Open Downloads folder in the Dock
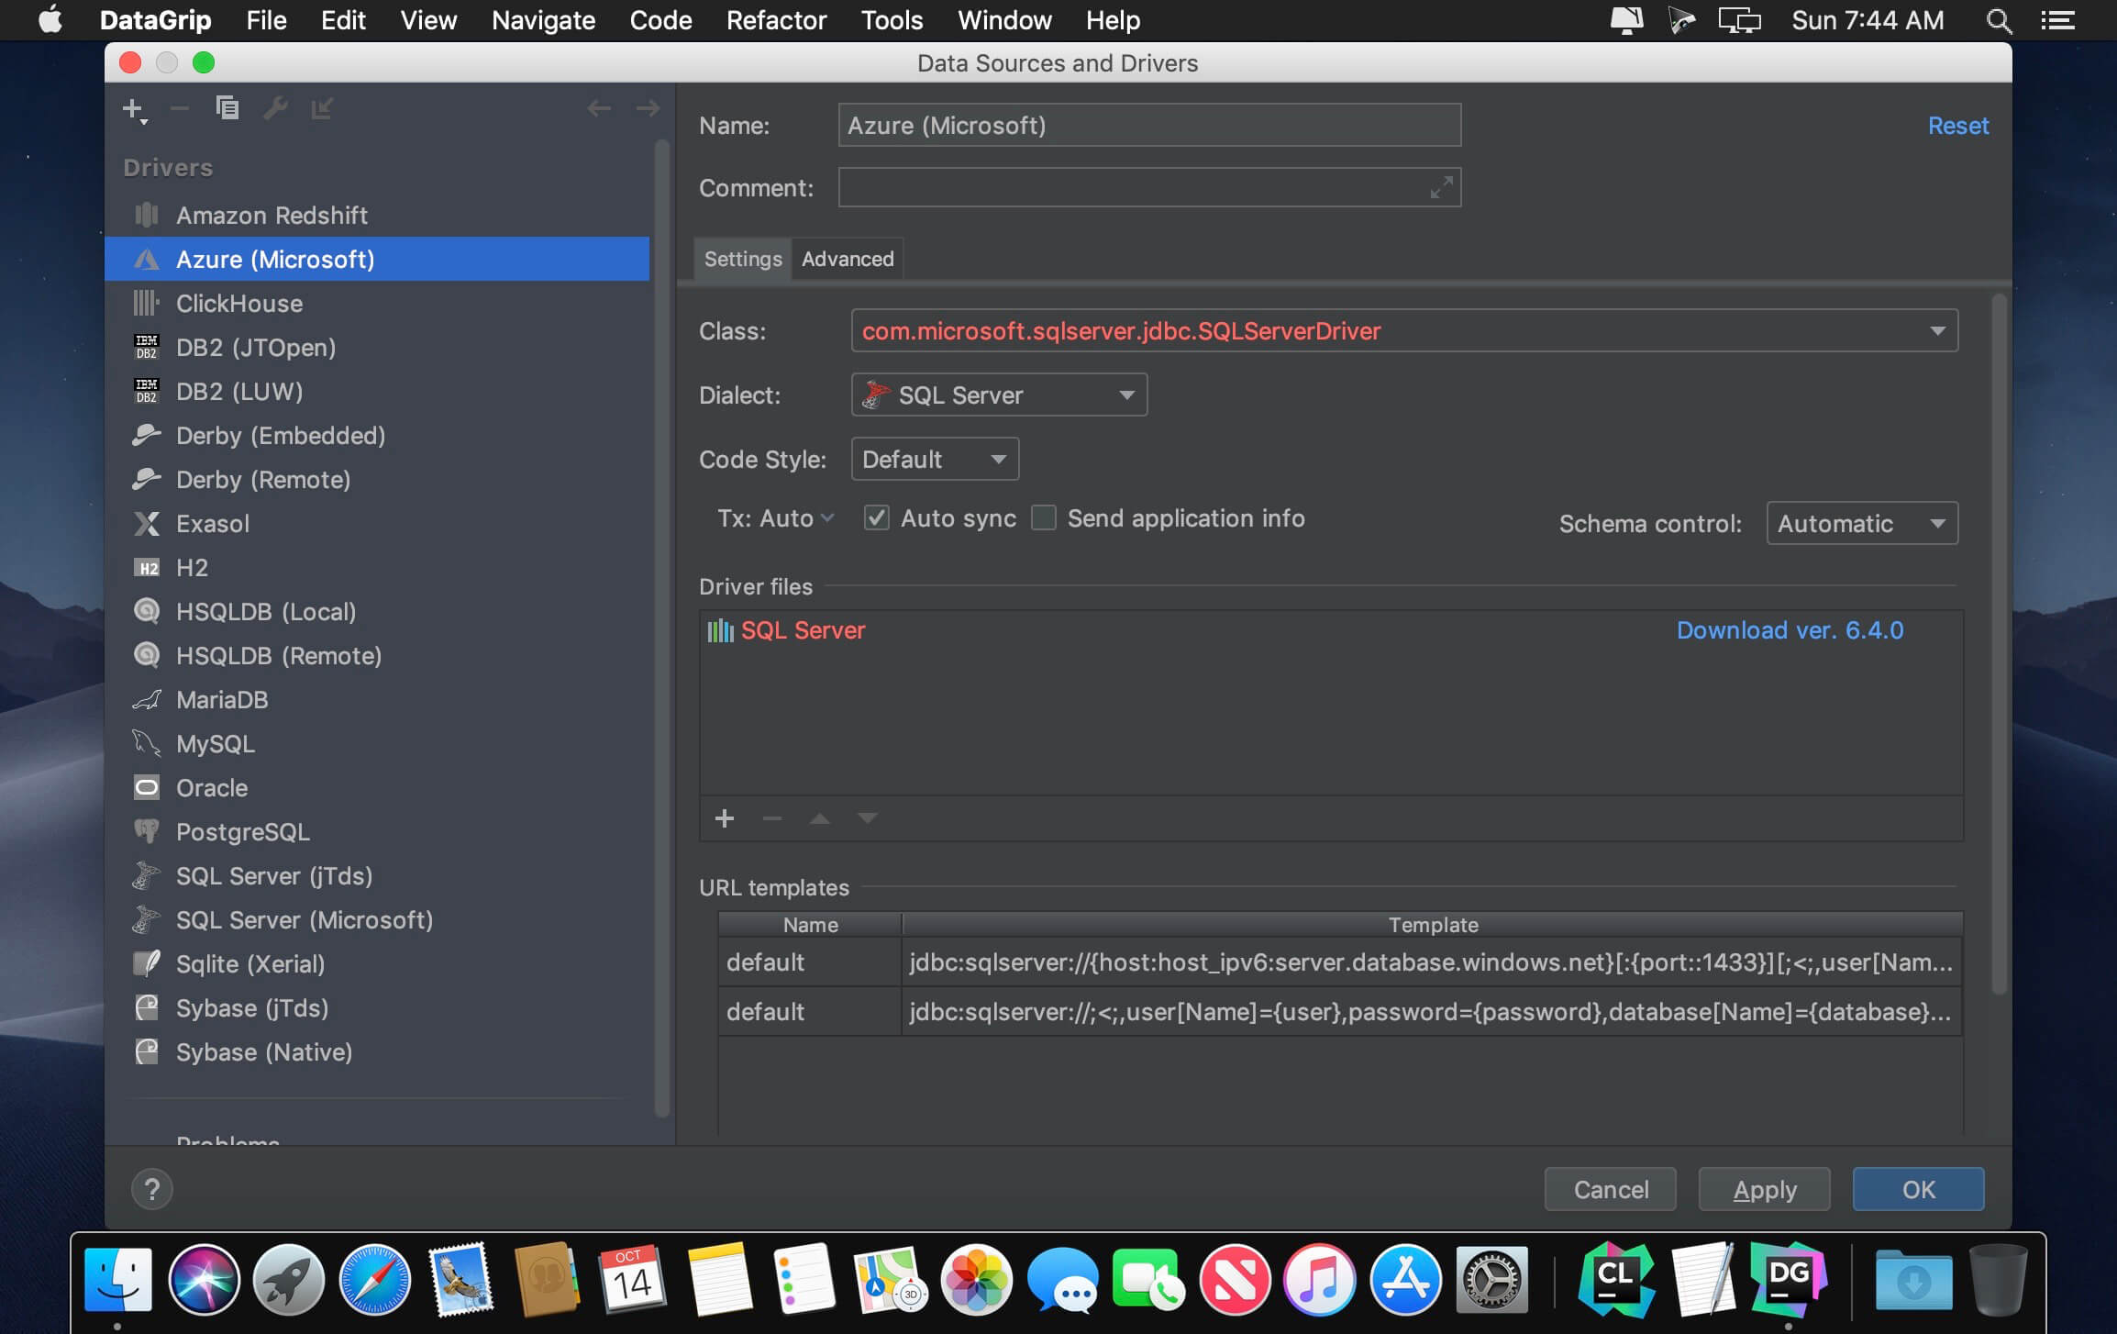Viewport: 2117px width, 1334px height. pyautogui.click(x=1913, y=1280)
